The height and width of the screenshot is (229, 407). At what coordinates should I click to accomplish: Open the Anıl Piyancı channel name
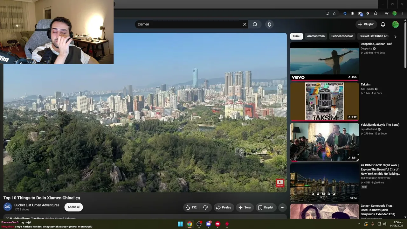[x=367, y=89]
